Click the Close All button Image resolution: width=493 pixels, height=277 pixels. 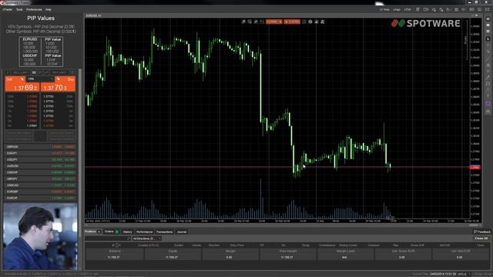pyautogui.click(x=481, y=239)
